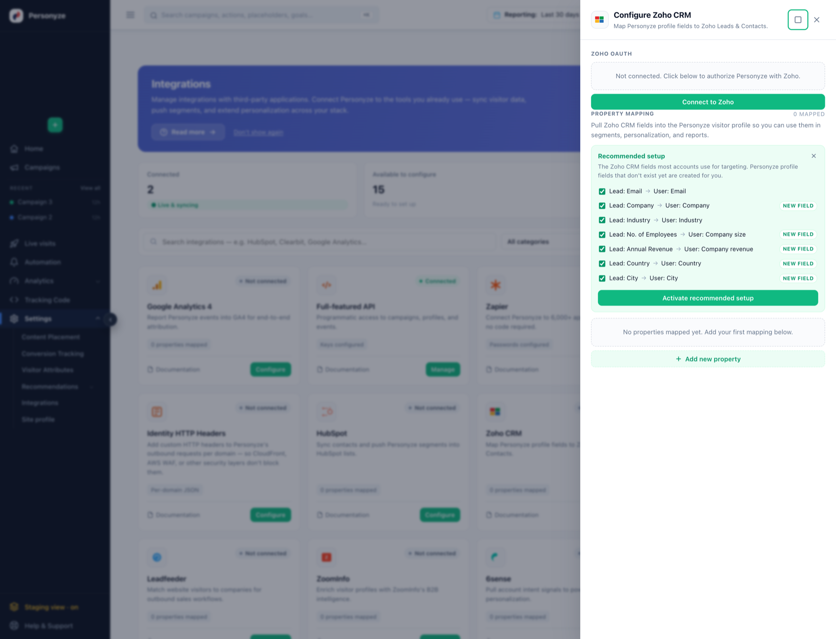Viewport: 836px width, 639px height.
Task: Open Automation via the bell icon
Action: pyautogui.click(x=14, y=262)
